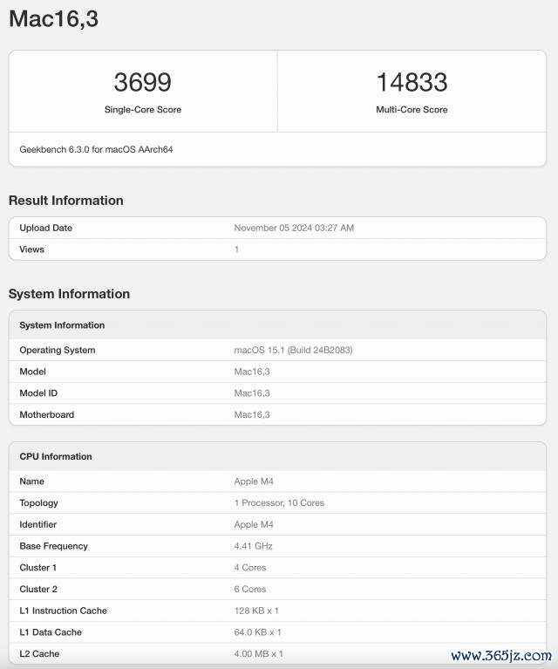The width and height of the screenshot is (558, 669).
Task: Select the November 05 2024 03:27 AM value
Action: tap(294, 228)
